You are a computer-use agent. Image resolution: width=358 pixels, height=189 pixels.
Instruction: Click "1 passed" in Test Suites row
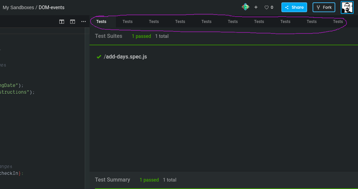[141, 36]
